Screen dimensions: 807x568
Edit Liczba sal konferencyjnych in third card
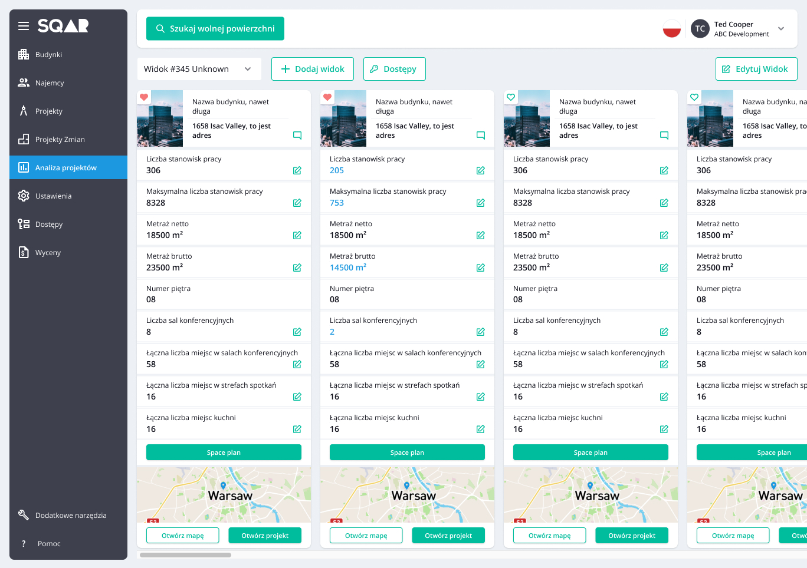click(x=664, y=332)
